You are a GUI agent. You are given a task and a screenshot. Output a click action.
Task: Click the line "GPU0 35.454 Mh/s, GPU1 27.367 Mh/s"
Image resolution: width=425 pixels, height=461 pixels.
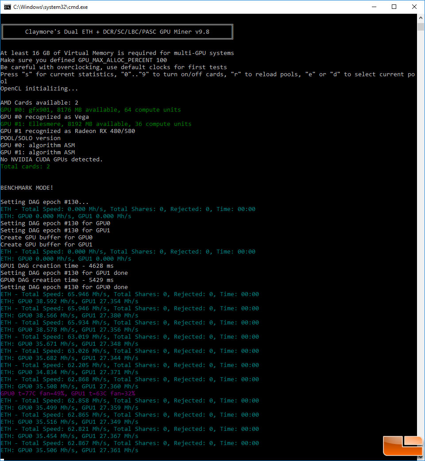pos(70,436)
